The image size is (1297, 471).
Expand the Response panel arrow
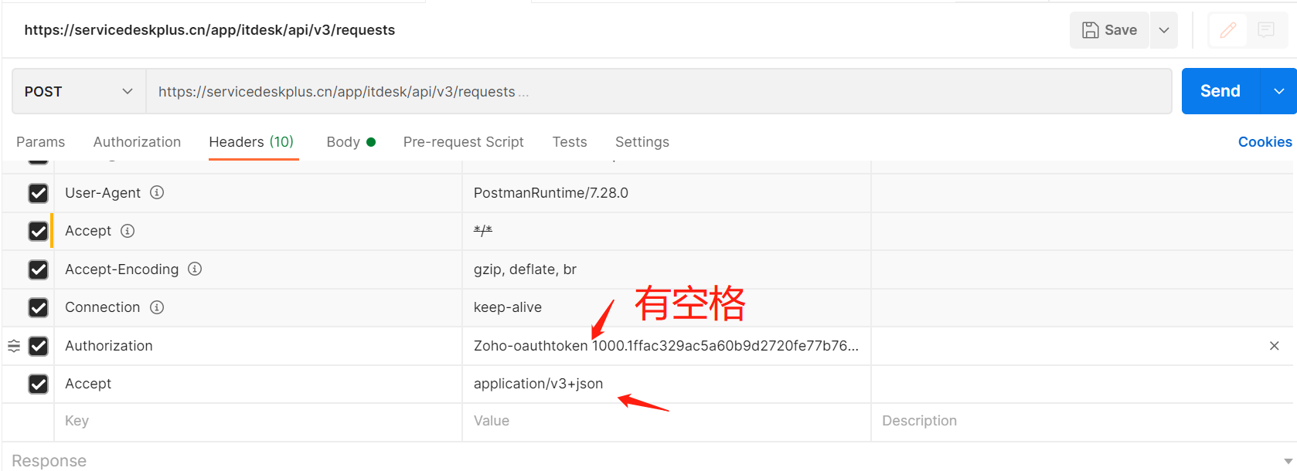(x=1288, y=461)
